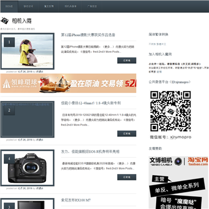Click the 说明 link under 加入相机入魔网
Image resolution: width=209 pixels, height=209 pixels.
159,71
